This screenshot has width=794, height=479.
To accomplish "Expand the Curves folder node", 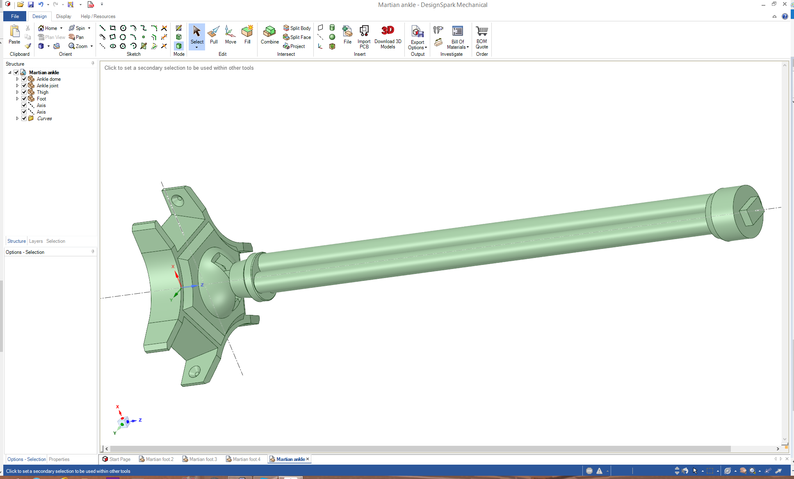I will 17,119.
